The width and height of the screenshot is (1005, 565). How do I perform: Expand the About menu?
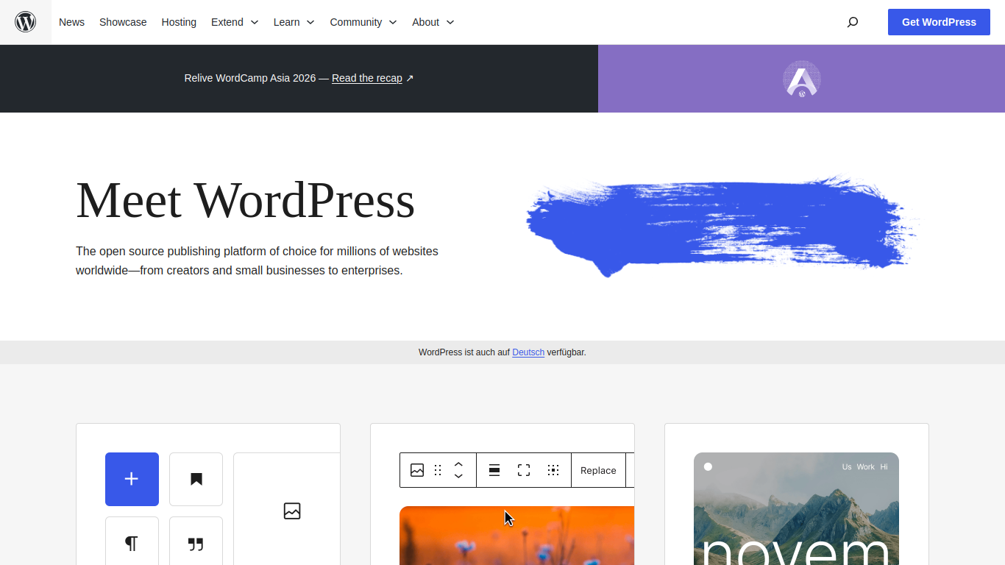[x=433, y=22]
